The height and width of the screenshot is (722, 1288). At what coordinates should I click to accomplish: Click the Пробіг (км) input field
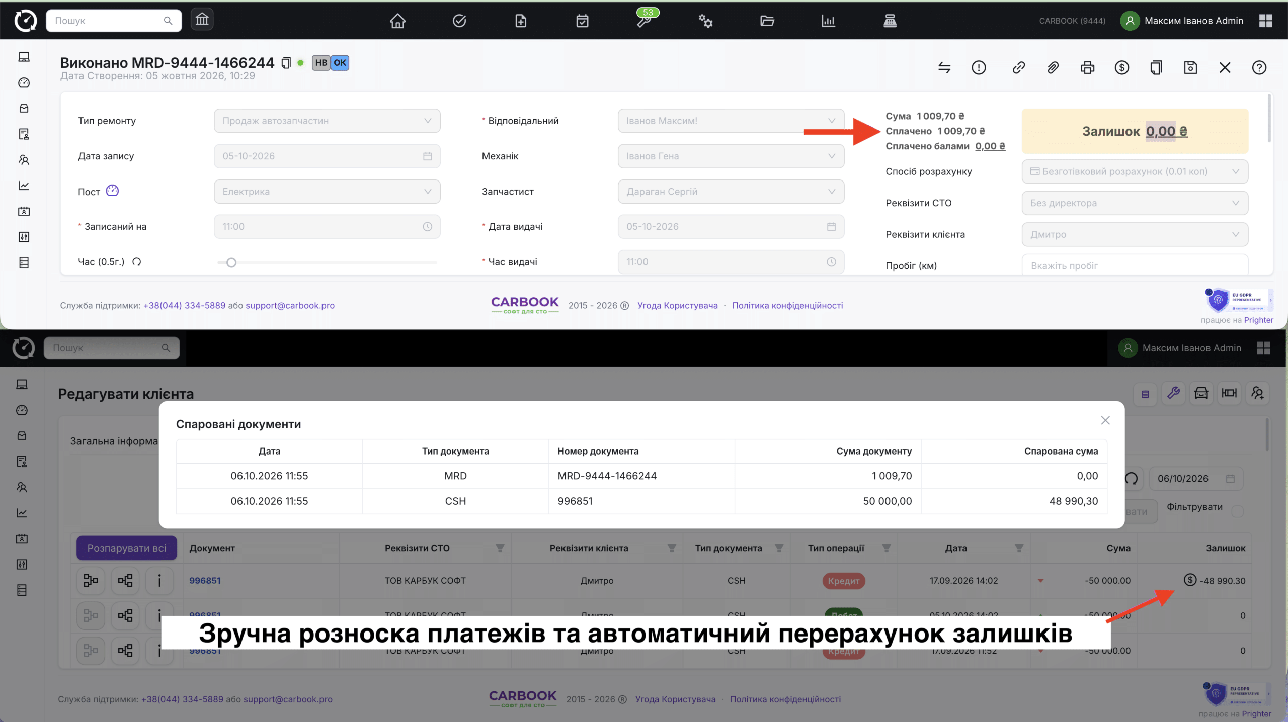pyautogui.click(x=1135, y=265)
